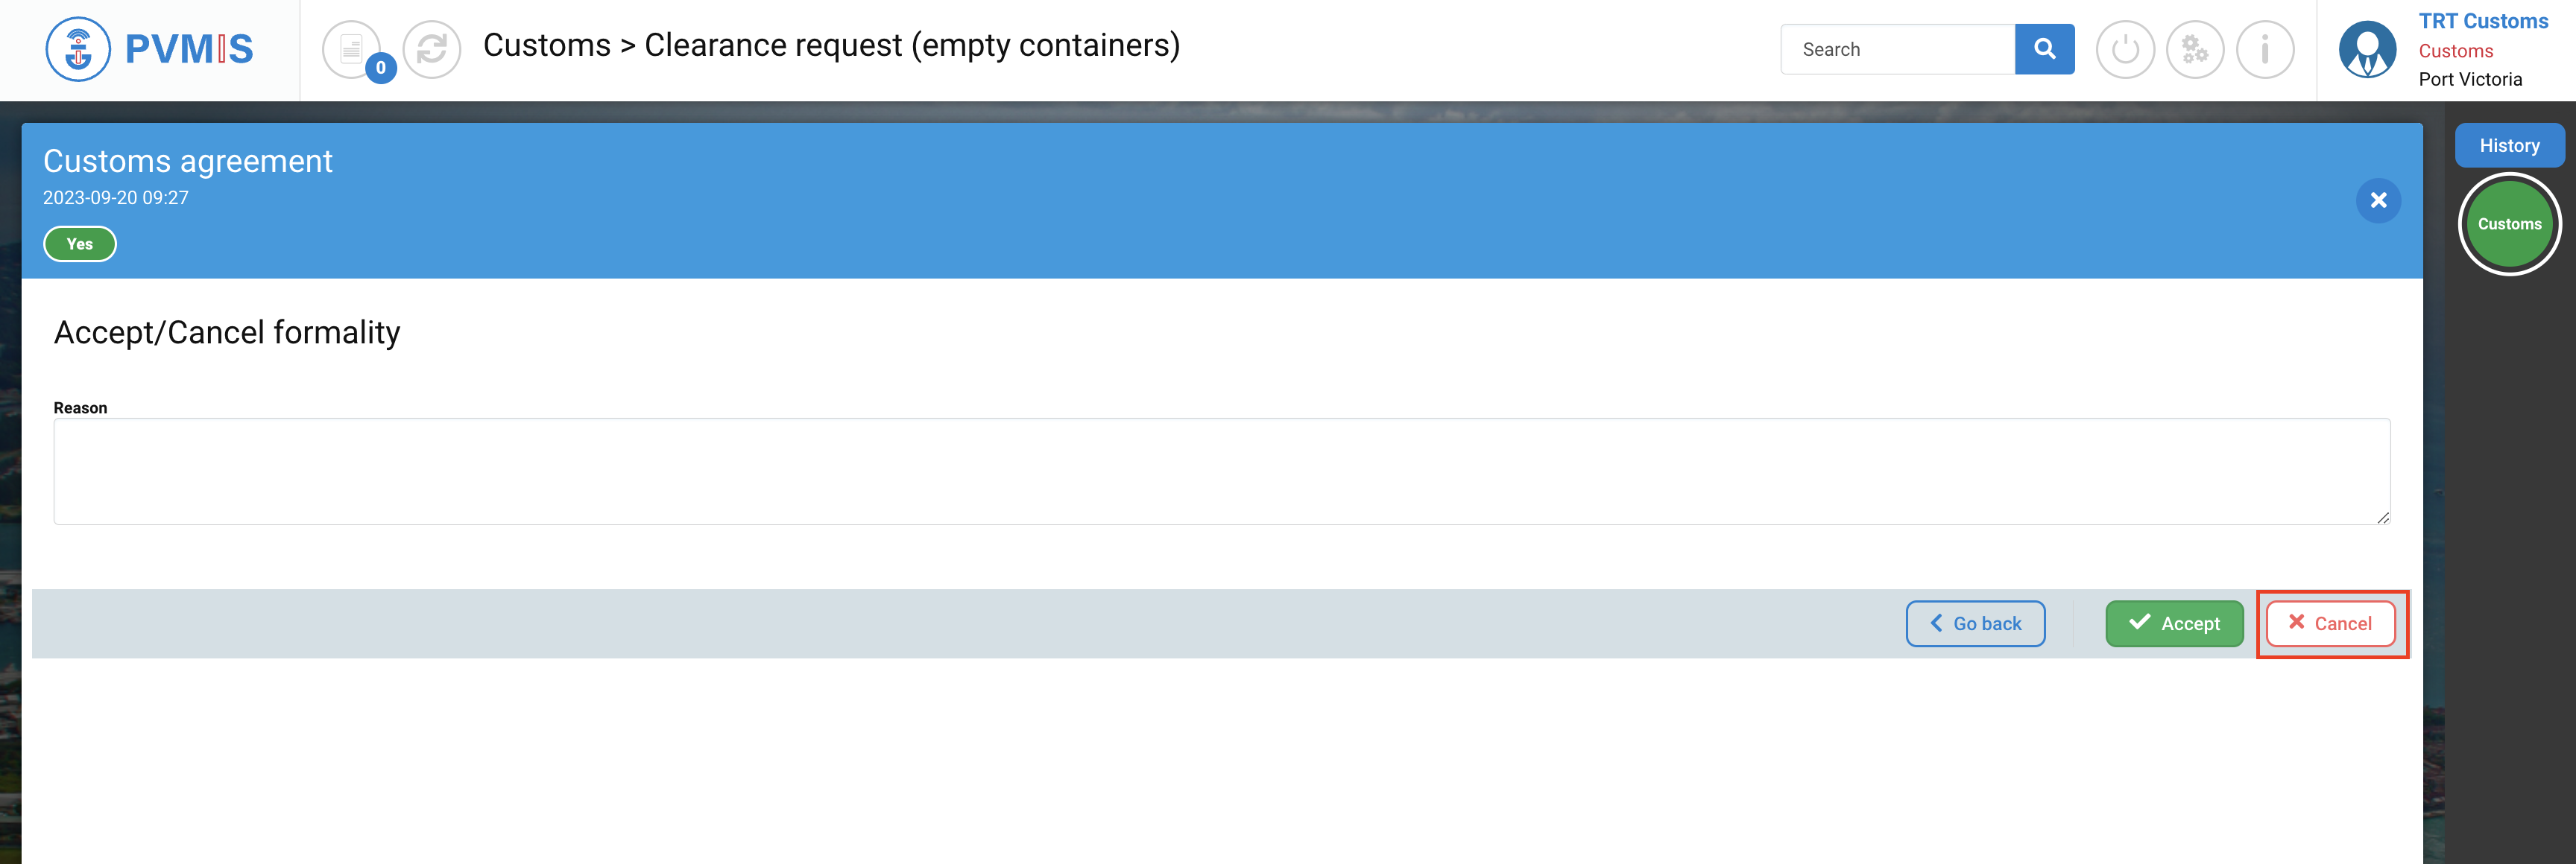The height and width of the screenshot is (864, 2576).
Task: Click the PVMIS logo
Action: click(x=150, y=49)
